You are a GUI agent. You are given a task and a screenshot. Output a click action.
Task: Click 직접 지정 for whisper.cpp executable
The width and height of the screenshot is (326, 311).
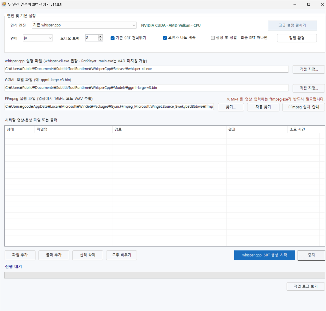pyautogui.click(x=309, y=69)
